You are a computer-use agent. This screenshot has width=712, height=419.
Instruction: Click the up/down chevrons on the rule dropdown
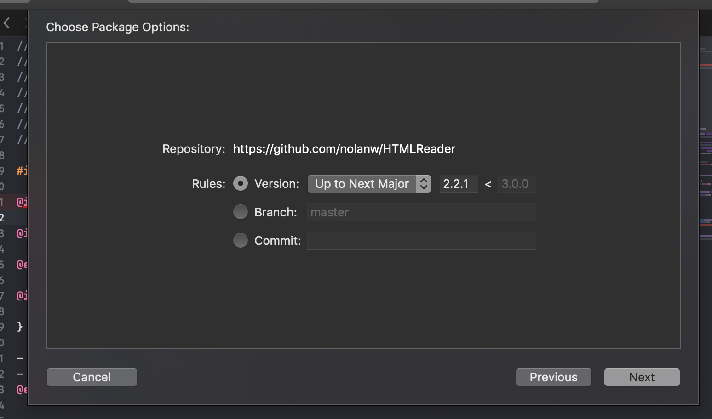(x=424, y=183)
